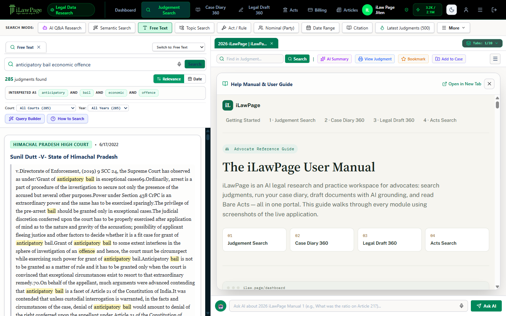Screen dimensions: 506x316
Task: Open the Dashboard menu item
Action: 125,10
